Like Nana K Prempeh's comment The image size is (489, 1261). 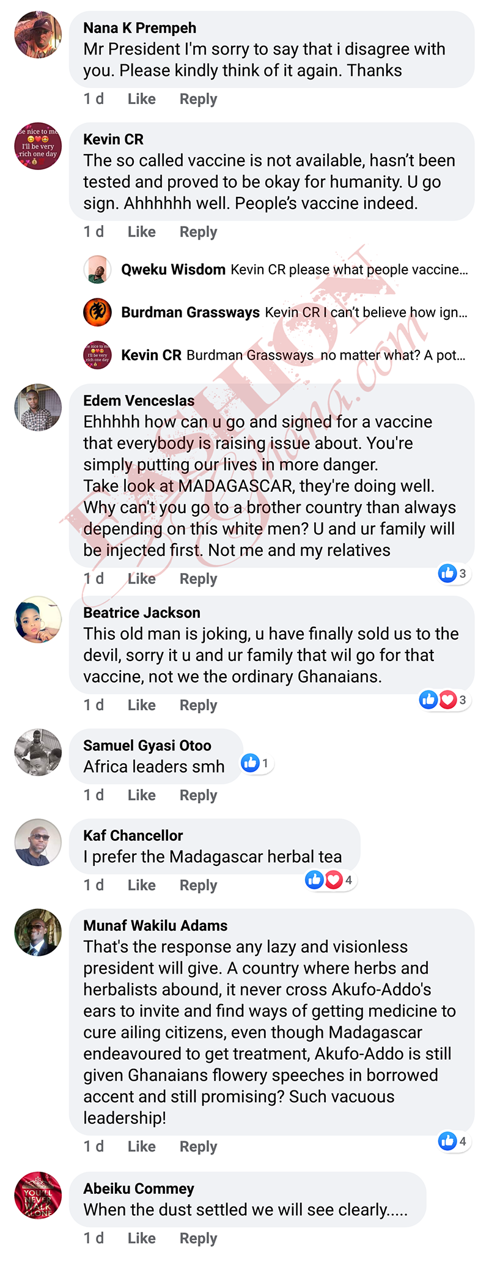point(141,99)
